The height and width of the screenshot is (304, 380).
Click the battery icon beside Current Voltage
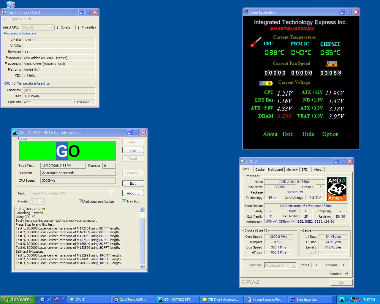tap(266, 83)
